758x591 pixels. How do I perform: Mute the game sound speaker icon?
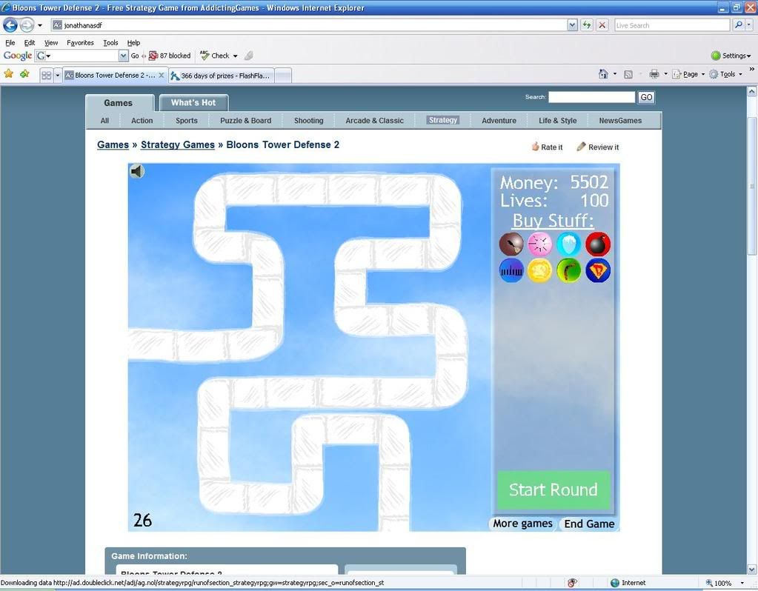point(137,172)
